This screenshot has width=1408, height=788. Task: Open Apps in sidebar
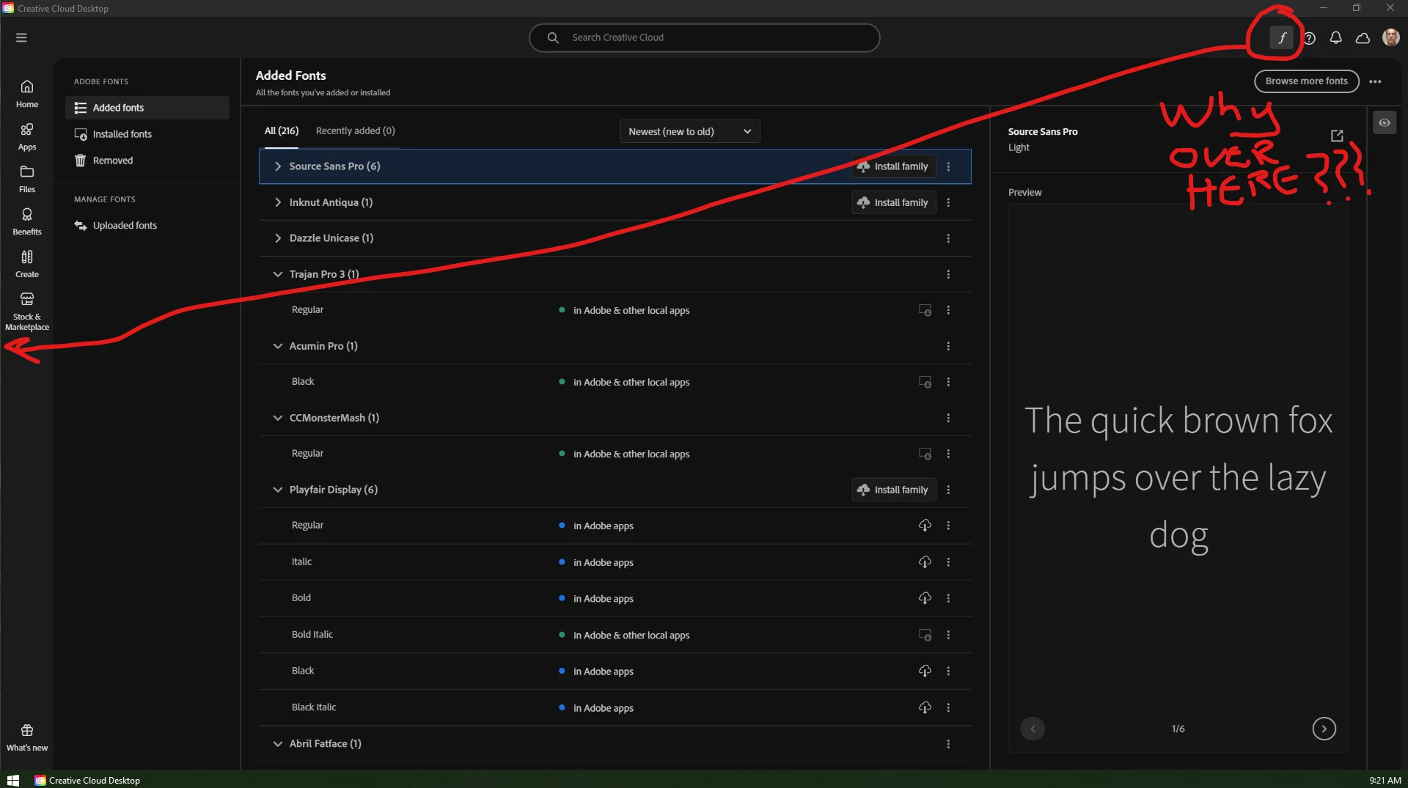click(x=27, y=136)
